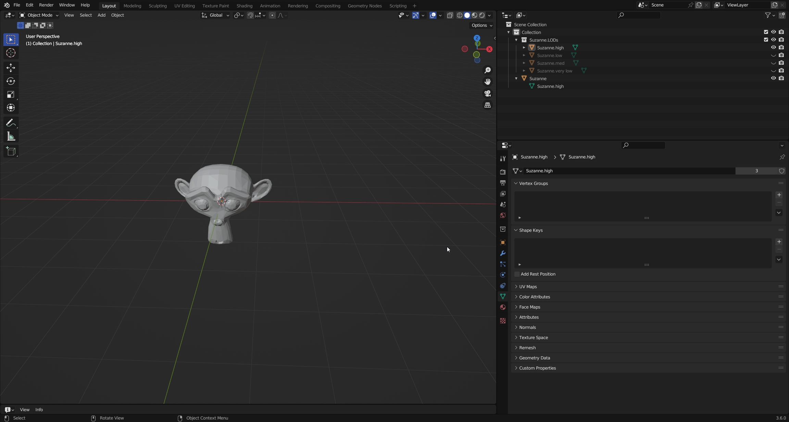Select the Measure tool
The image size is (789, 422).
click(x=11, y=137)
